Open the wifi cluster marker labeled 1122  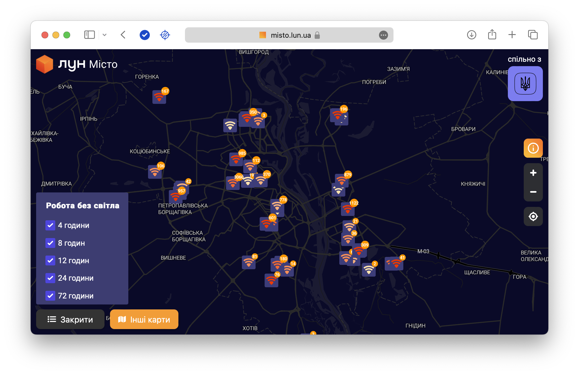(348, 209)
